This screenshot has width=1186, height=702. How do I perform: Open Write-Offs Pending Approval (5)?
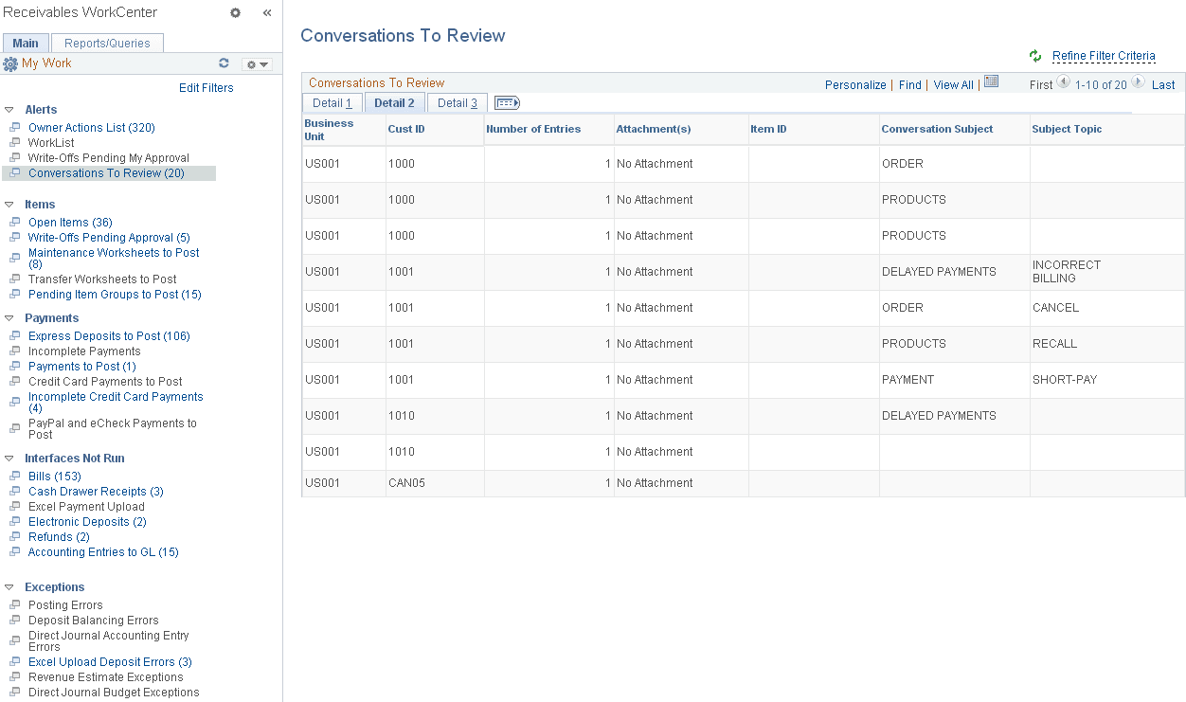[x=109, y=238]
